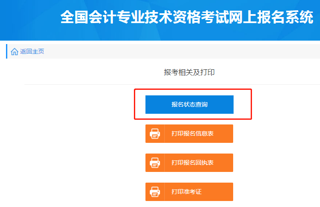Open 打印准考证 via its text label
The height and width of the screenshot is (207, 320).
(187, 192)
